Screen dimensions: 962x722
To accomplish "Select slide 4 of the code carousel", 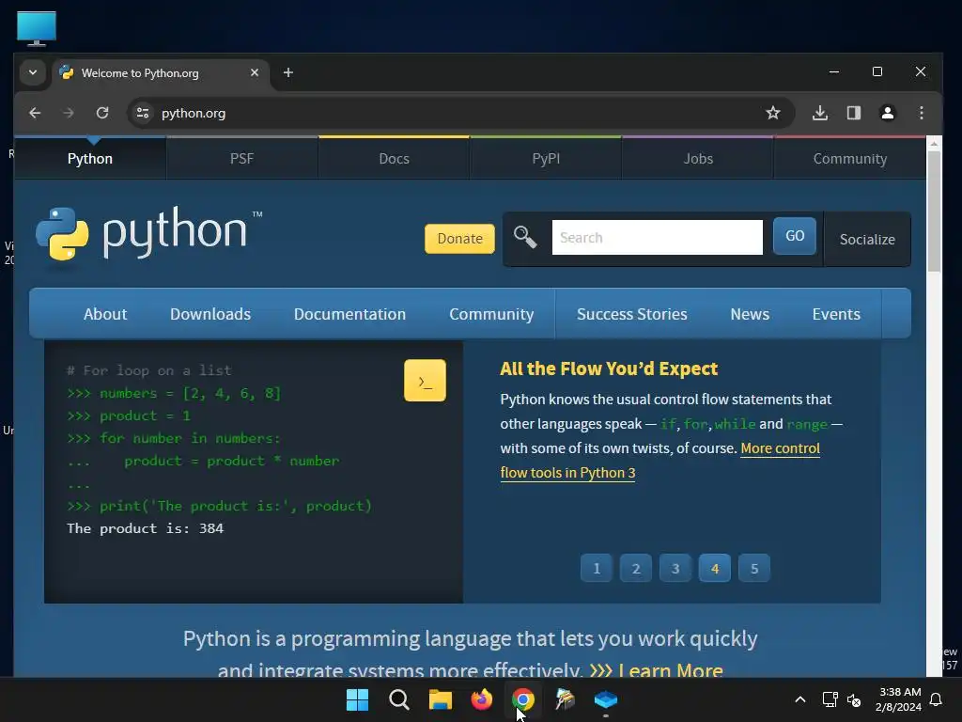I will point(715,569).
